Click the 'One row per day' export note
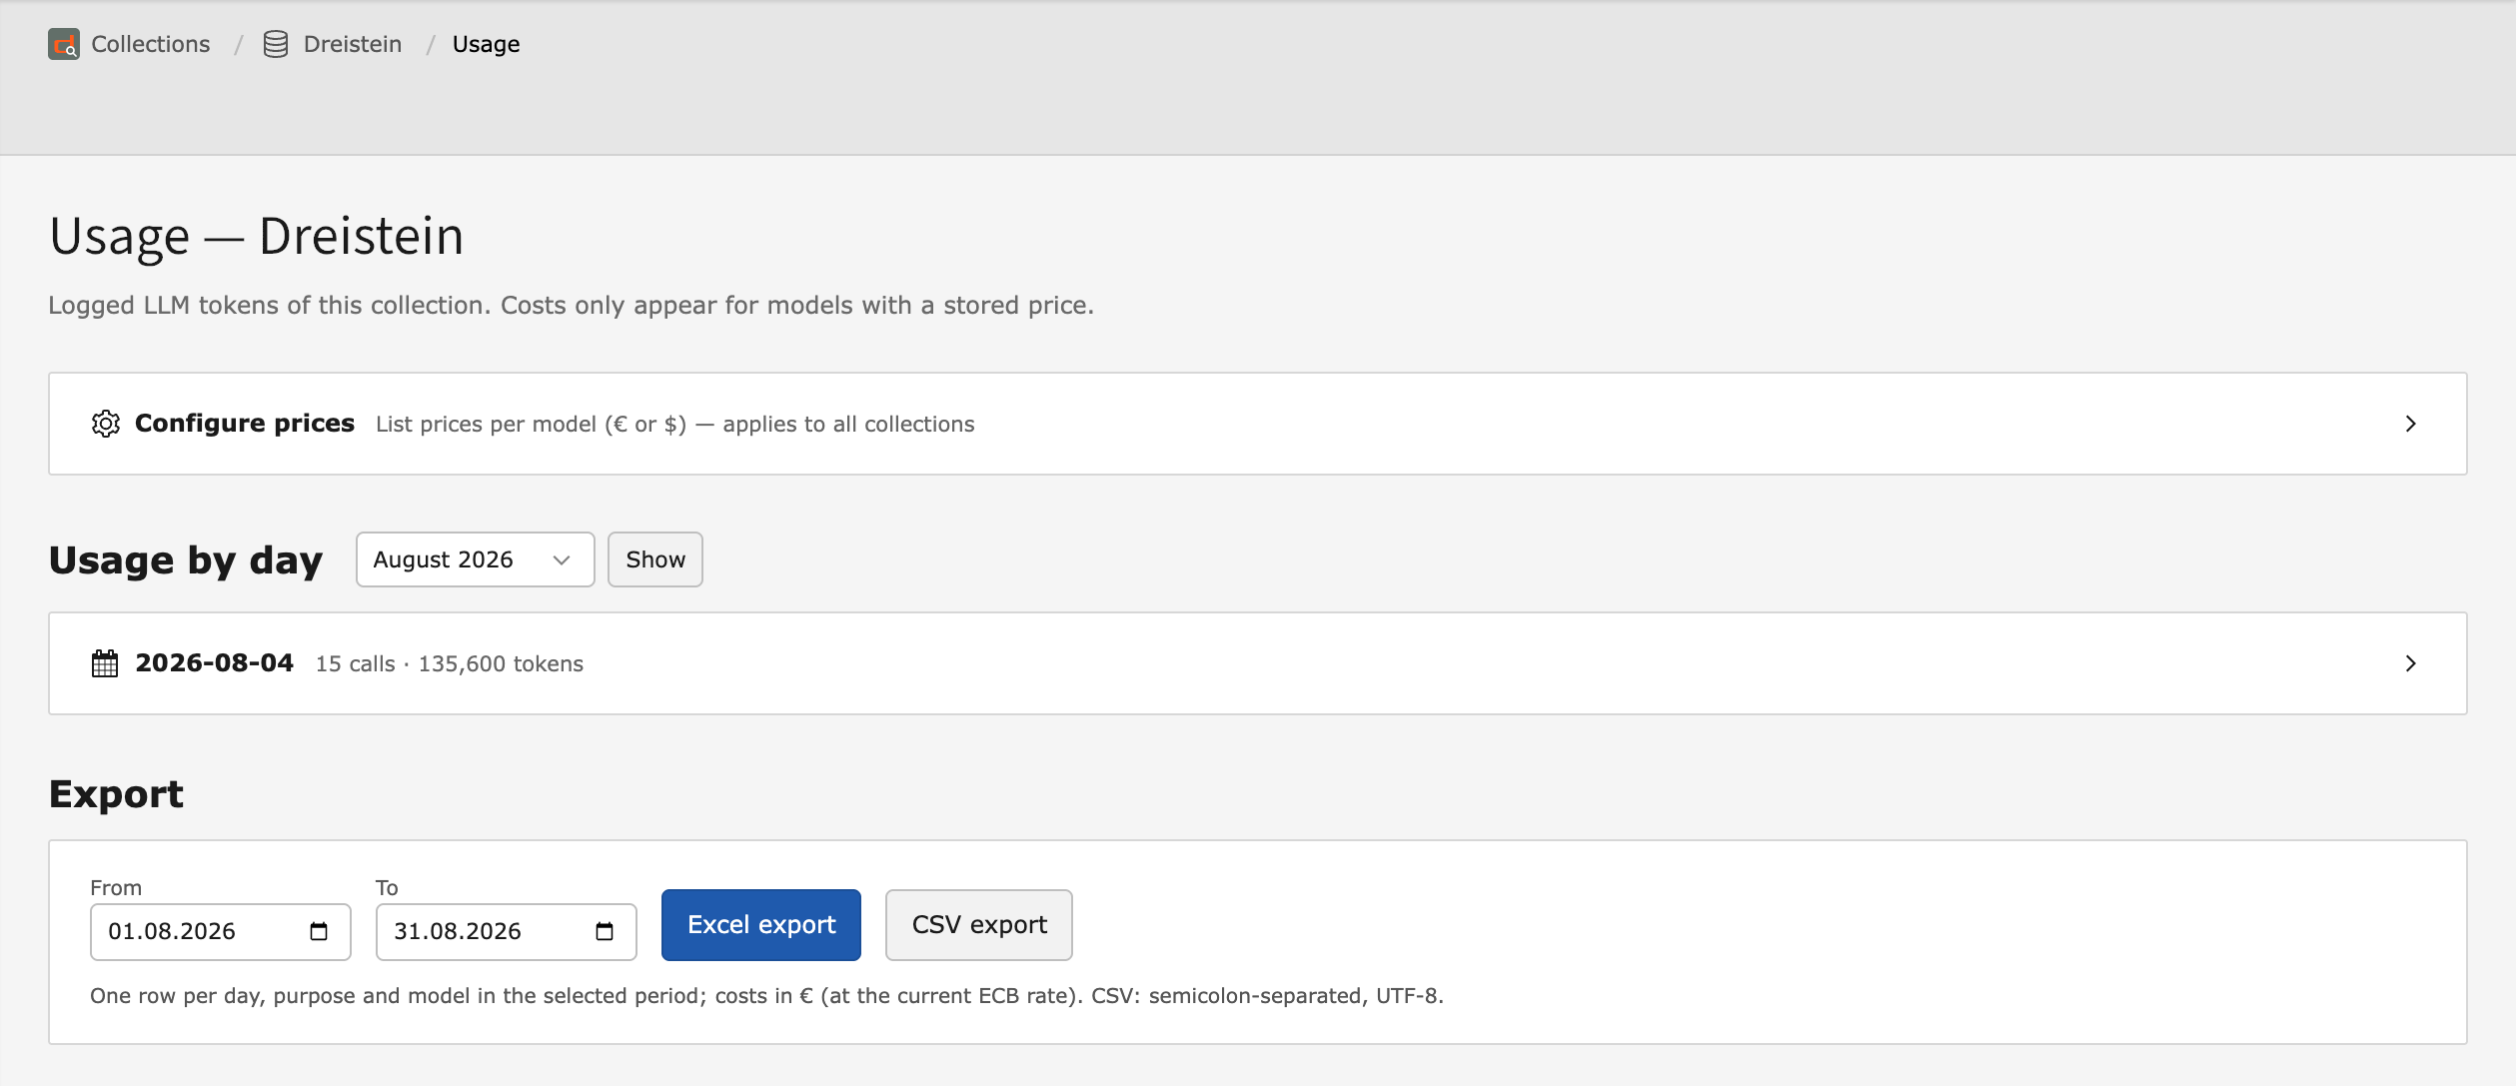The image size is (2516, 1086). [x=767, y=995]
